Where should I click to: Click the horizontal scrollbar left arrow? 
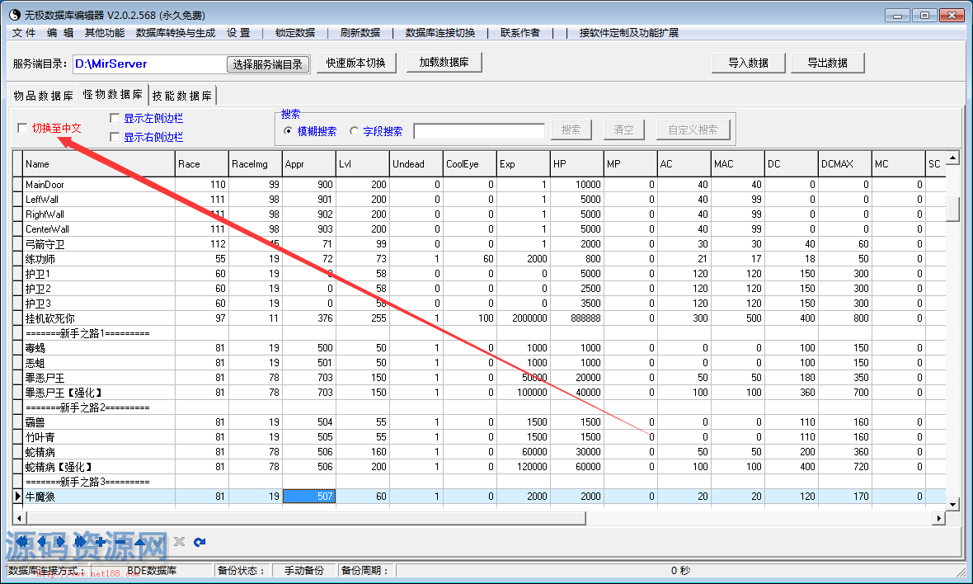(x=19, y=517)
